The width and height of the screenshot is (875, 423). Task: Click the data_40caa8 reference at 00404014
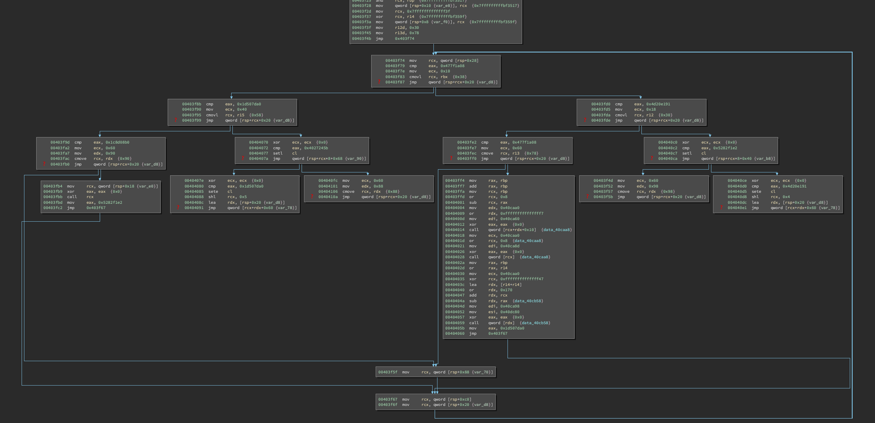[556, 230]
